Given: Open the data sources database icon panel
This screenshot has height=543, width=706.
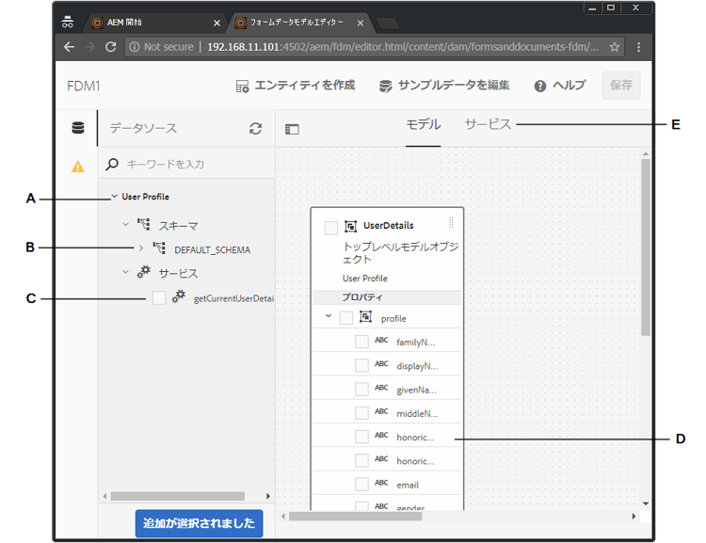Looking at the screenshot, I should click(x=78, y=128).
